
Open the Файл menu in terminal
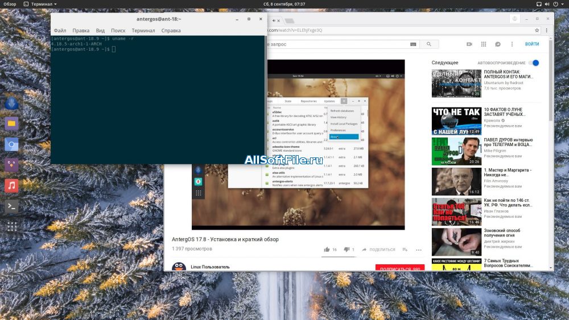60,31
